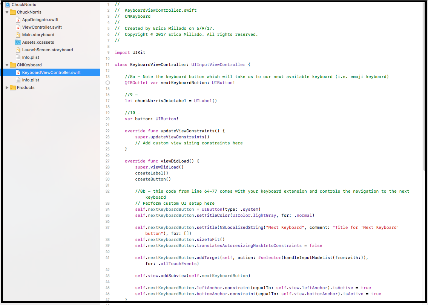Click the '// Add custom view sizing constraints here' comment
The height and width of the screenshot is (305, 428).
tap(189, 143)
